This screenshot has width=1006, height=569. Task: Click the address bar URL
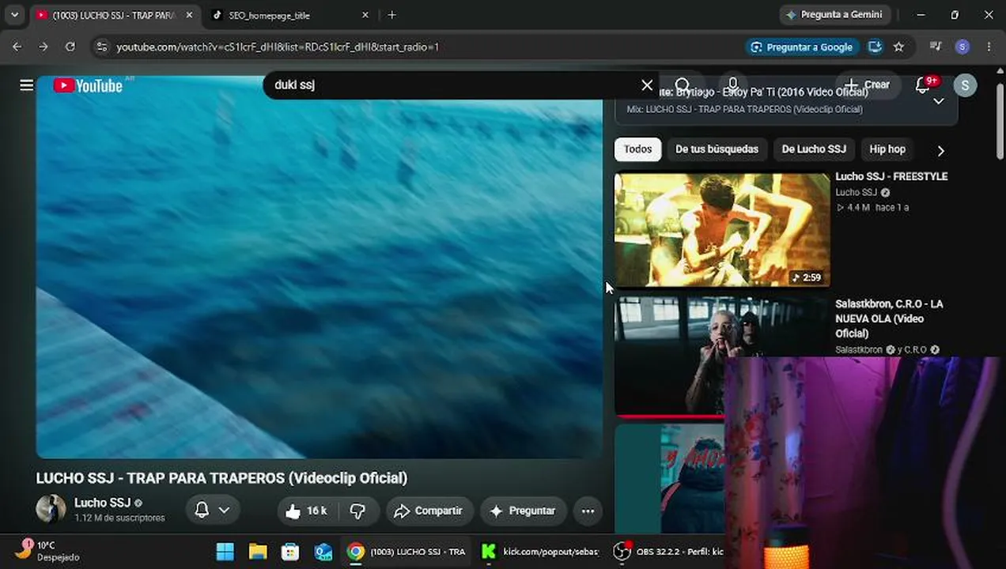(278, 47)
